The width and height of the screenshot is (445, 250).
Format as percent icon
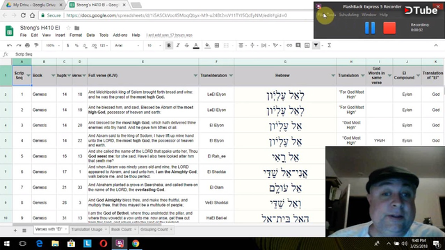76,45
